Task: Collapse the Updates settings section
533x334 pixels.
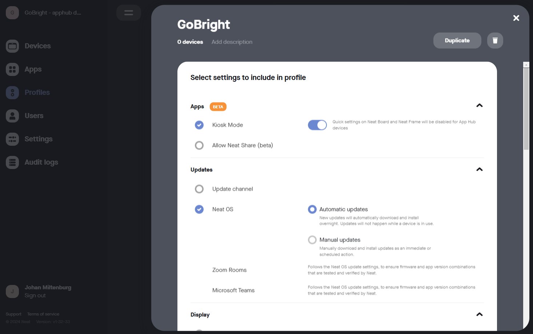Action: (480, 169)
